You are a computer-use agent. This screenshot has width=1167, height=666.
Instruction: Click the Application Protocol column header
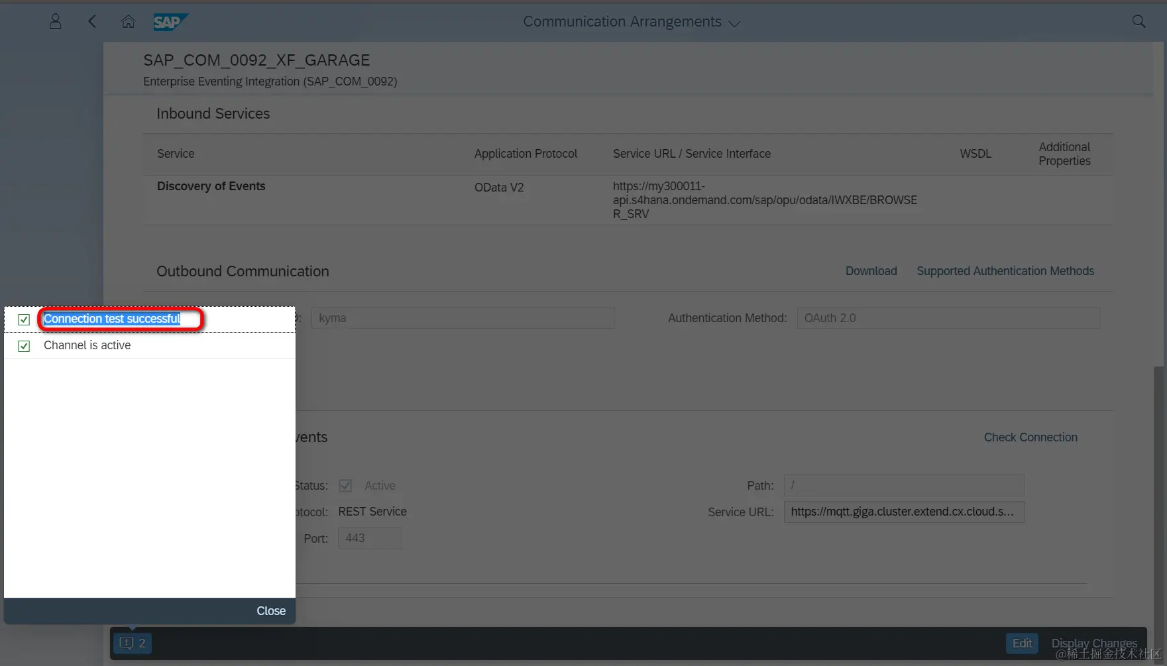pos(526,154)
